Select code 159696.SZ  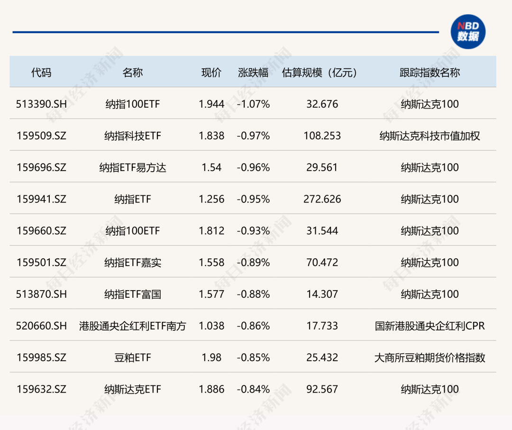coord(41,167)
